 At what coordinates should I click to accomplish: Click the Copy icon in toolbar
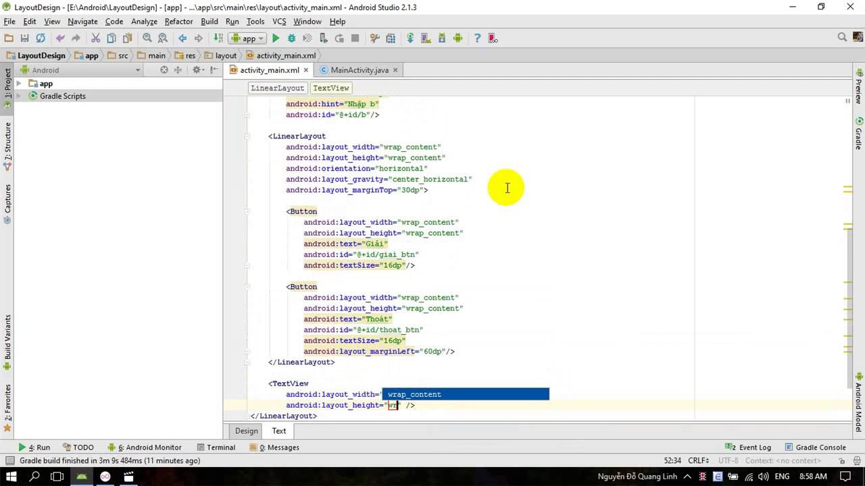[111, 38]
